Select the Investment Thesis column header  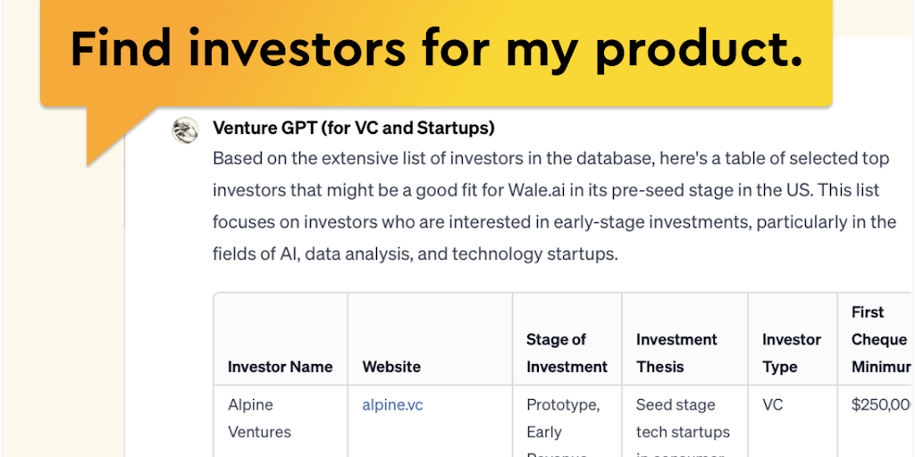pos(676,353)
